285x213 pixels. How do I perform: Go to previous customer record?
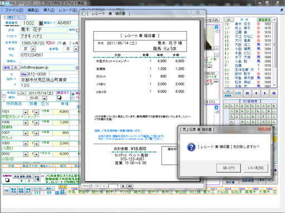(x=256, y=93)
